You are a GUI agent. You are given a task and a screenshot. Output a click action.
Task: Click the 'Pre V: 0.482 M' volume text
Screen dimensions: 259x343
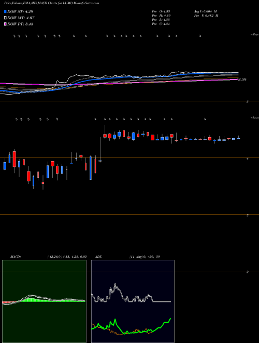coord(206,16)
